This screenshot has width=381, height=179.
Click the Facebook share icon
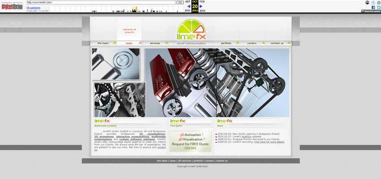coord(373,7)
